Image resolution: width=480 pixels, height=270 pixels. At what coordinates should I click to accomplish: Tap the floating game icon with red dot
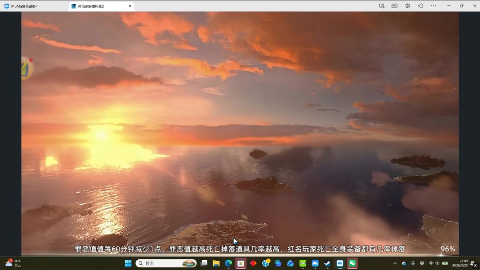(27, 68)
